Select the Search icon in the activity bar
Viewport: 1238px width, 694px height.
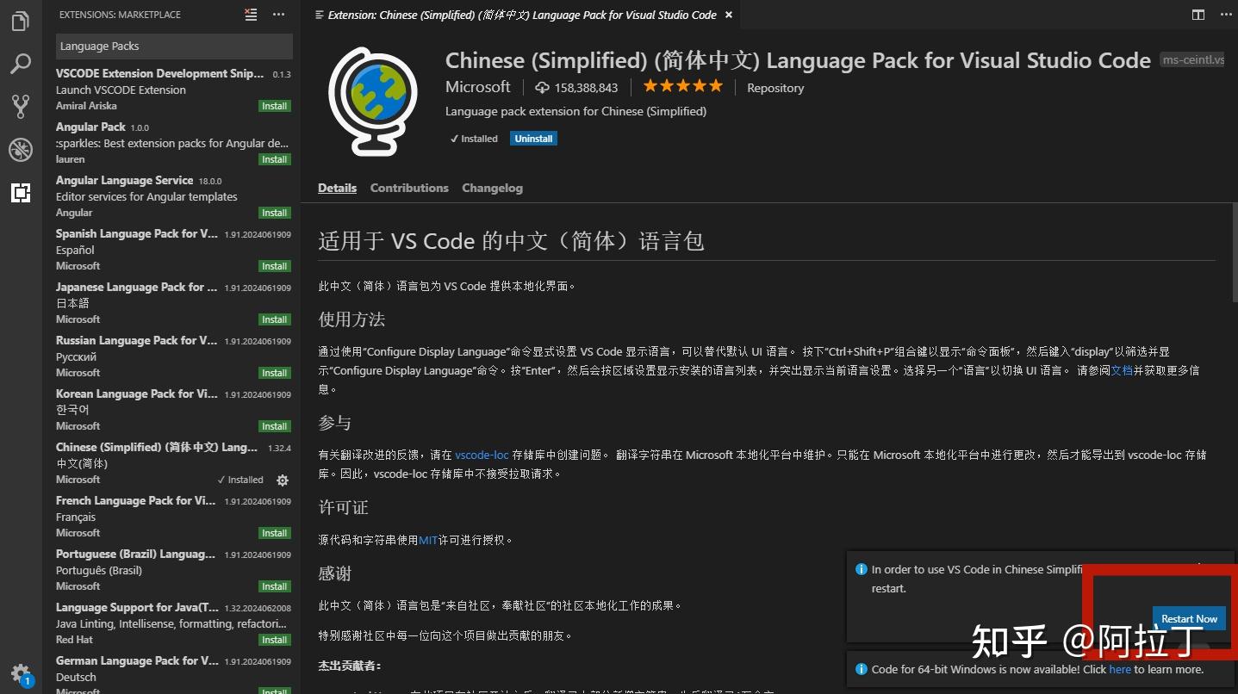(20, 63)
